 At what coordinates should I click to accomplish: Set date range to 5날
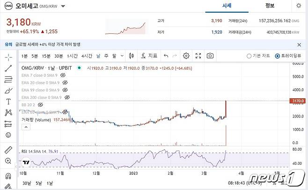click(39, 183)
